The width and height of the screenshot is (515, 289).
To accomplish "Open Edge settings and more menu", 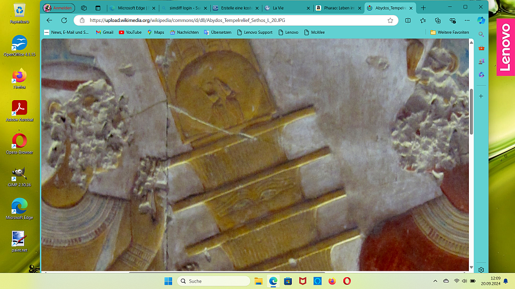I will 467,20.
